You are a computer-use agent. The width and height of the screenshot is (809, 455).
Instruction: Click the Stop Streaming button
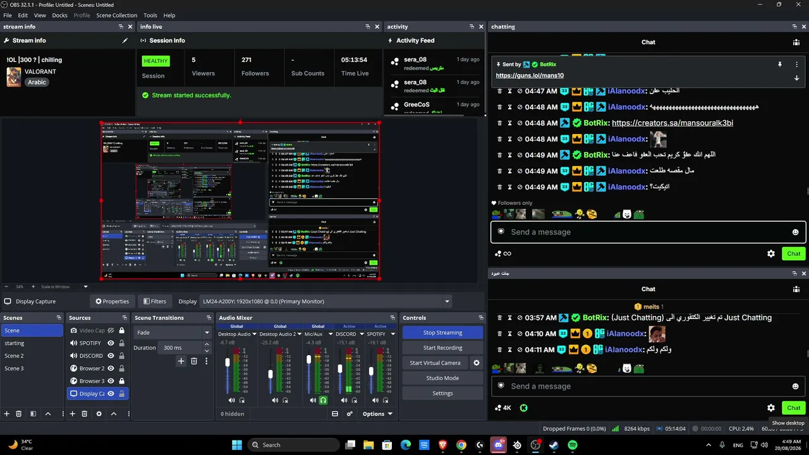click(442, 332)
